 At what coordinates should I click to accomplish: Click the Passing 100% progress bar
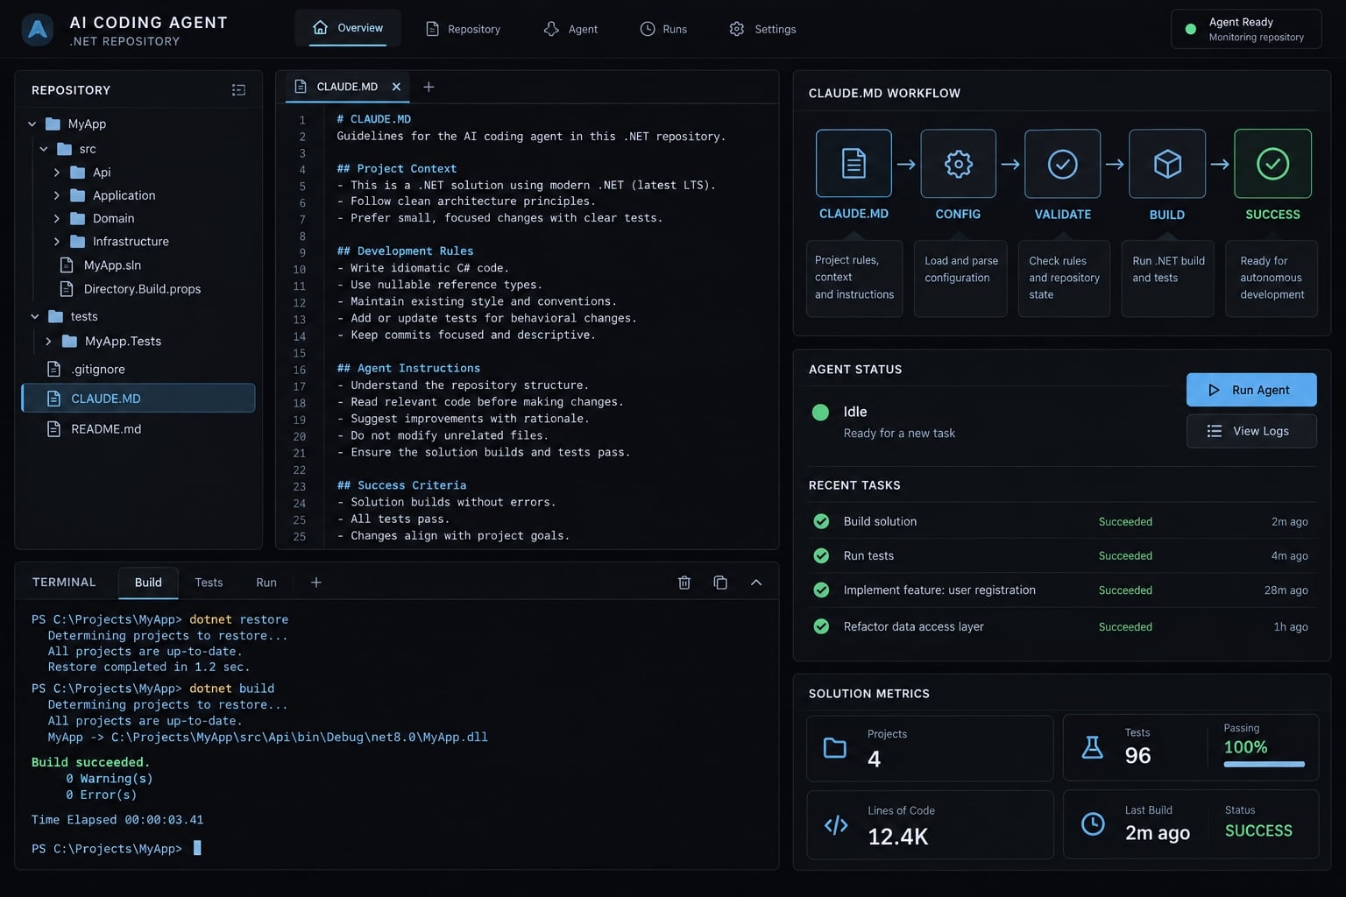pos(1264,764)
